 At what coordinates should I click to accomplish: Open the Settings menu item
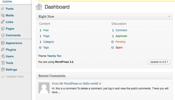pyautogui.click(x=11, y=69)
